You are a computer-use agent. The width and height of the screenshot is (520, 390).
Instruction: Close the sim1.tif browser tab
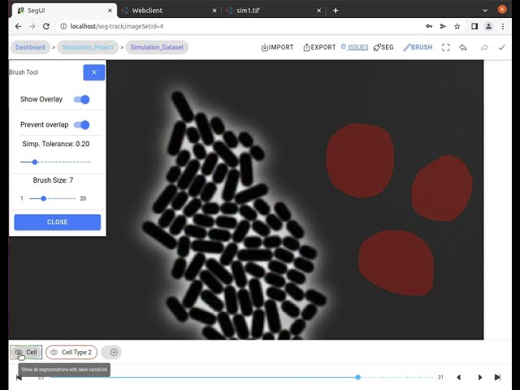[x=318, y=11]
